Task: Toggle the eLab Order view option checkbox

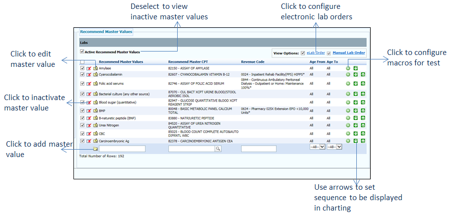Action: pos(303,53)
